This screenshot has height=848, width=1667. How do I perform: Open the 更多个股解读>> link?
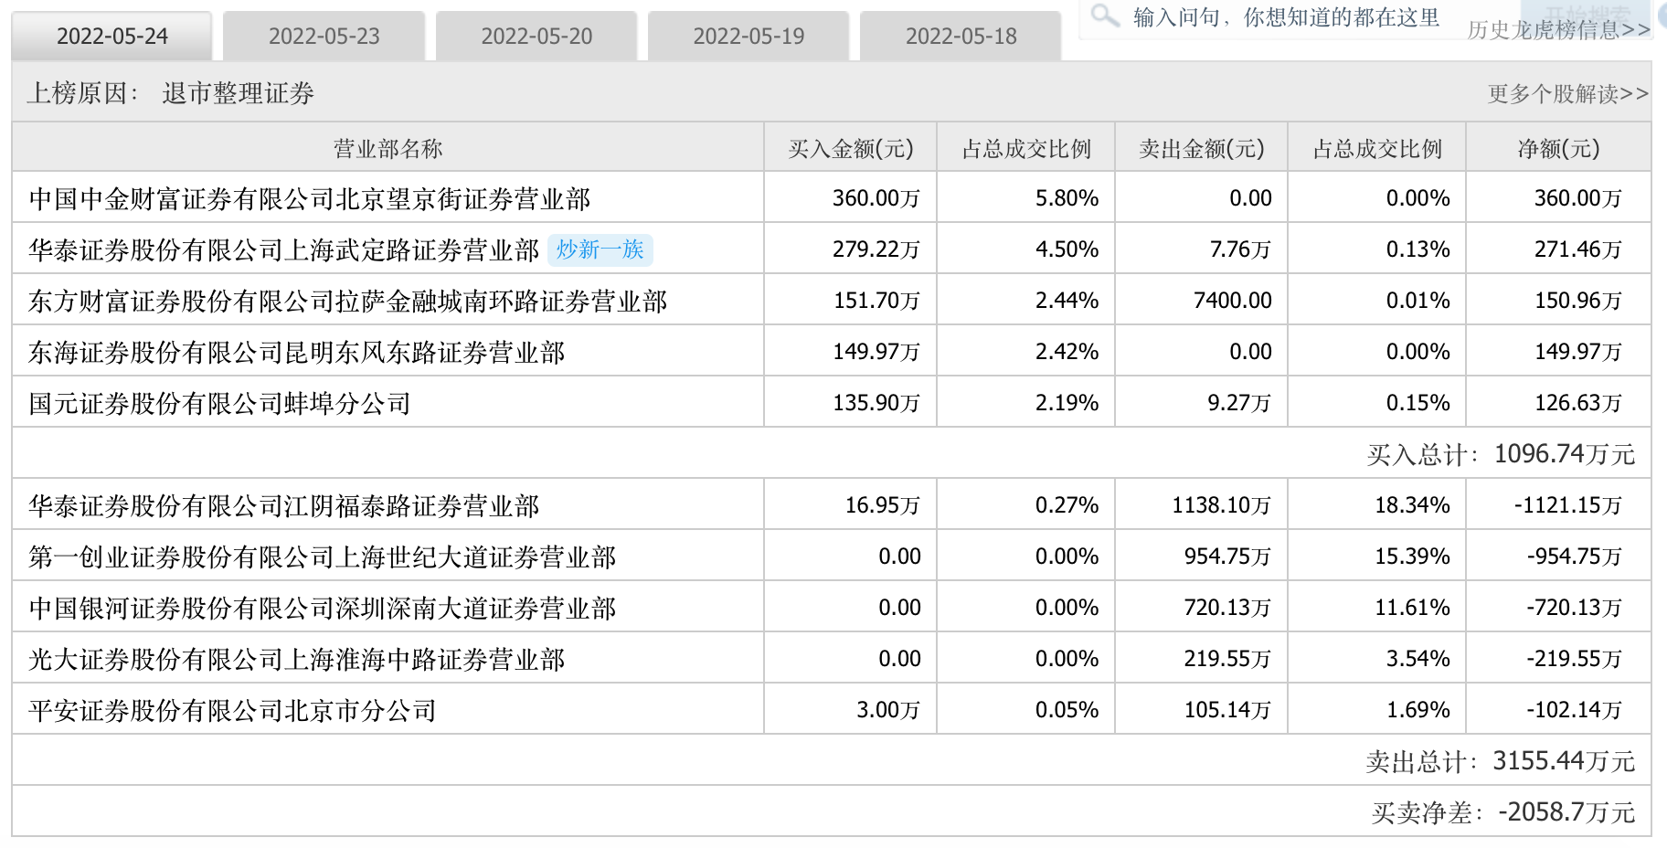pyautogui.click(x=1568, y=93)
